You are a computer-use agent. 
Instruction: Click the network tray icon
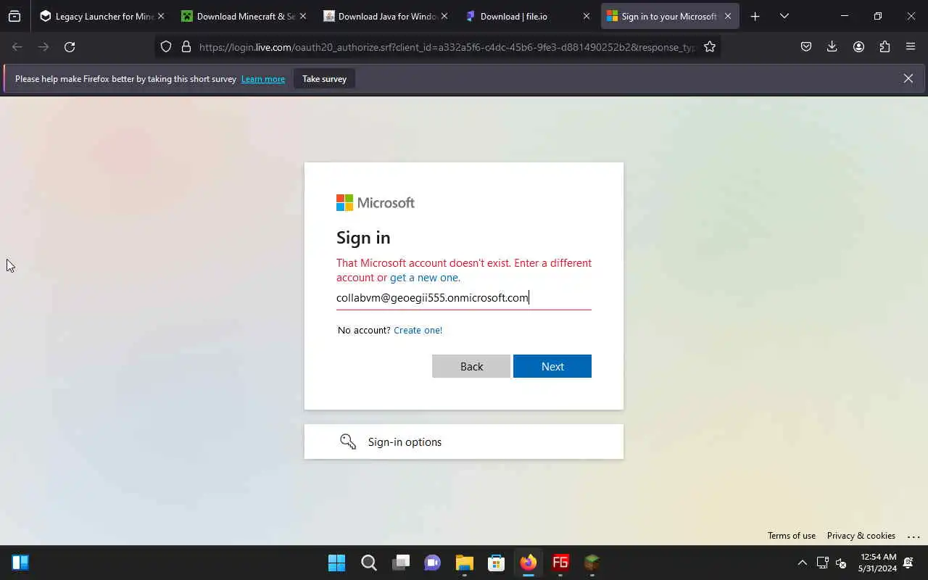coord(823,563)
